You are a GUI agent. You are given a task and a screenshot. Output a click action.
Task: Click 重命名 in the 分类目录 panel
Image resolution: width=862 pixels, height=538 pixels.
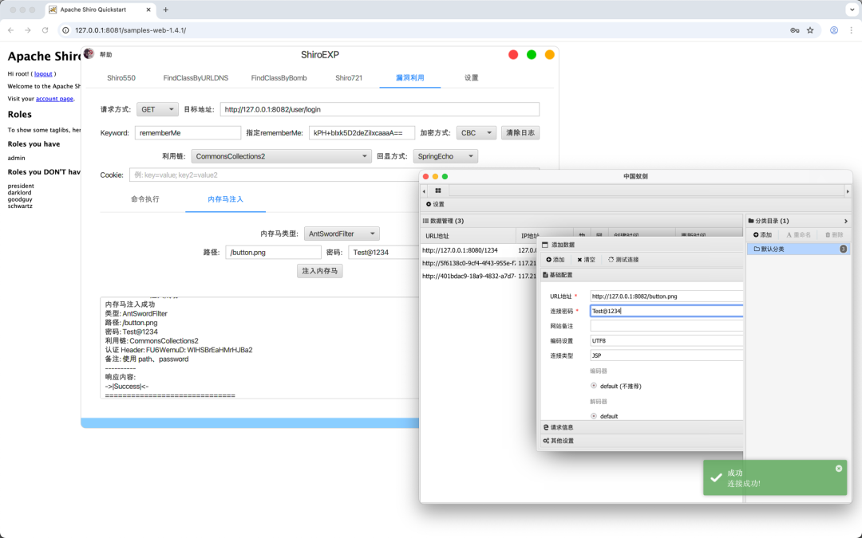[x=798, y=234]
